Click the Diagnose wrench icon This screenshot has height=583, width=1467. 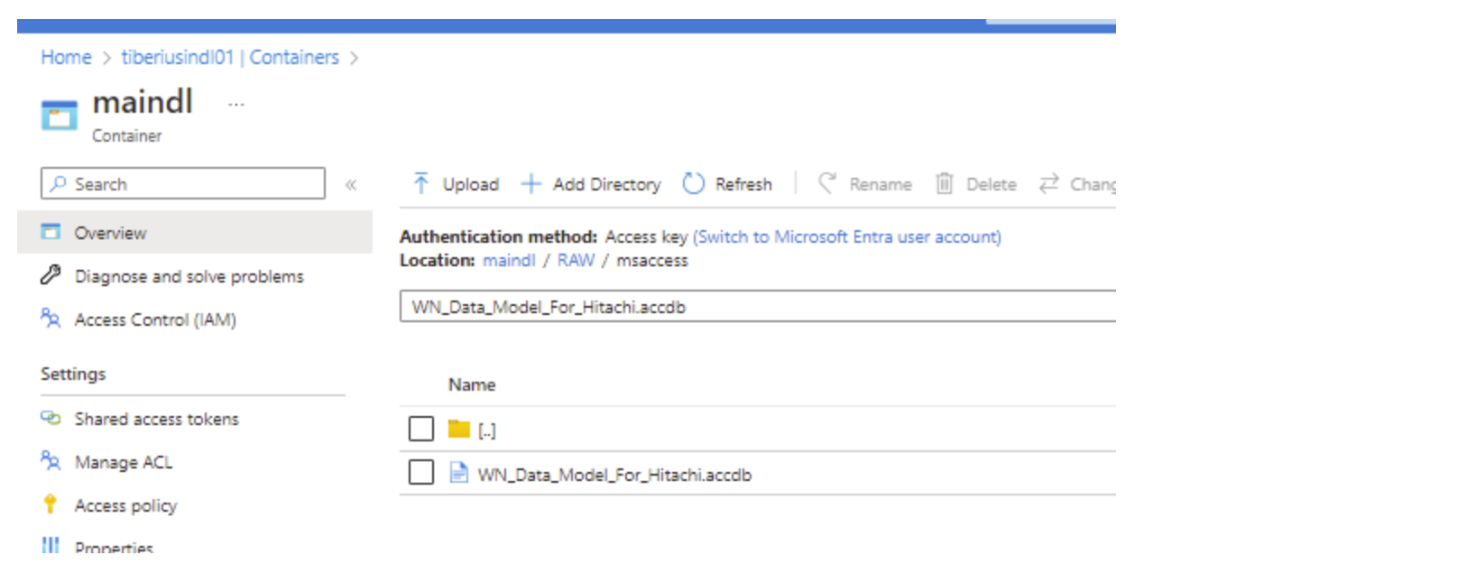(51, 275)
